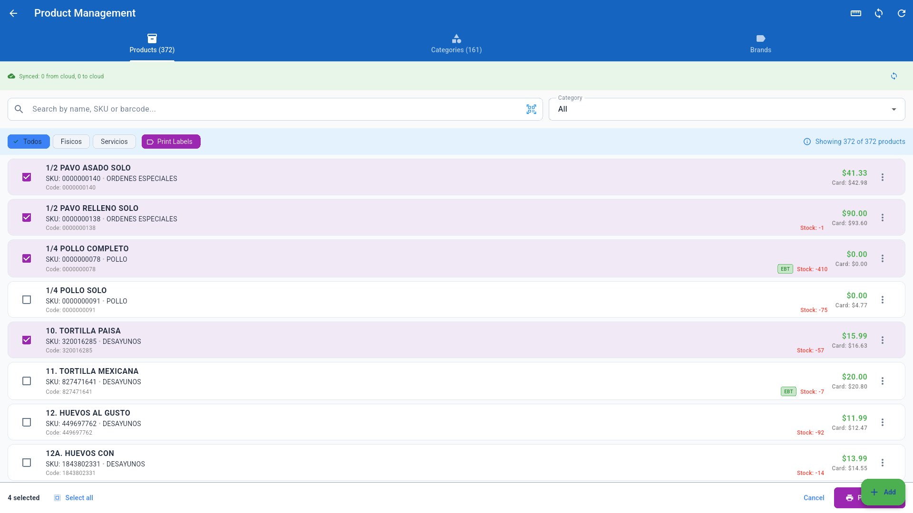The height and width of the screenshot is (513, 913).
Task: Open more options for 12A. HUEVOS CON
Action: click(883, 463)
